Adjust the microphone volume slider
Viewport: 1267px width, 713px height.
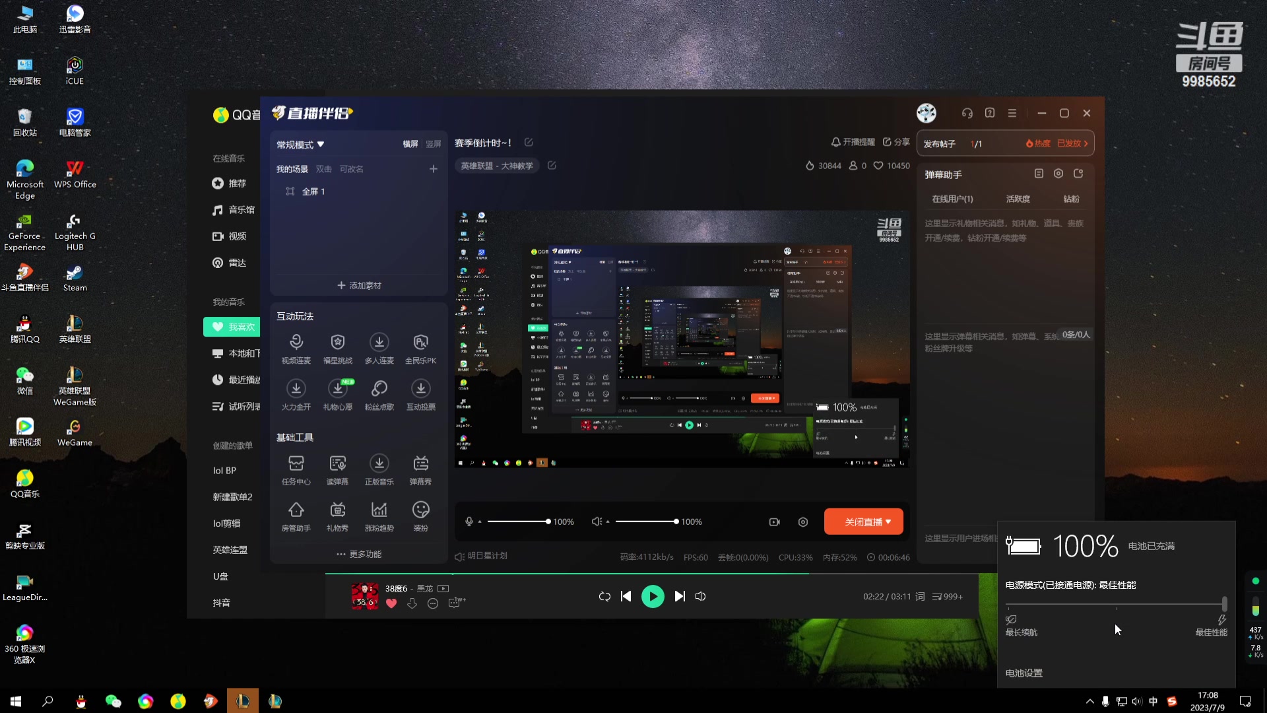tap(517, 522)
